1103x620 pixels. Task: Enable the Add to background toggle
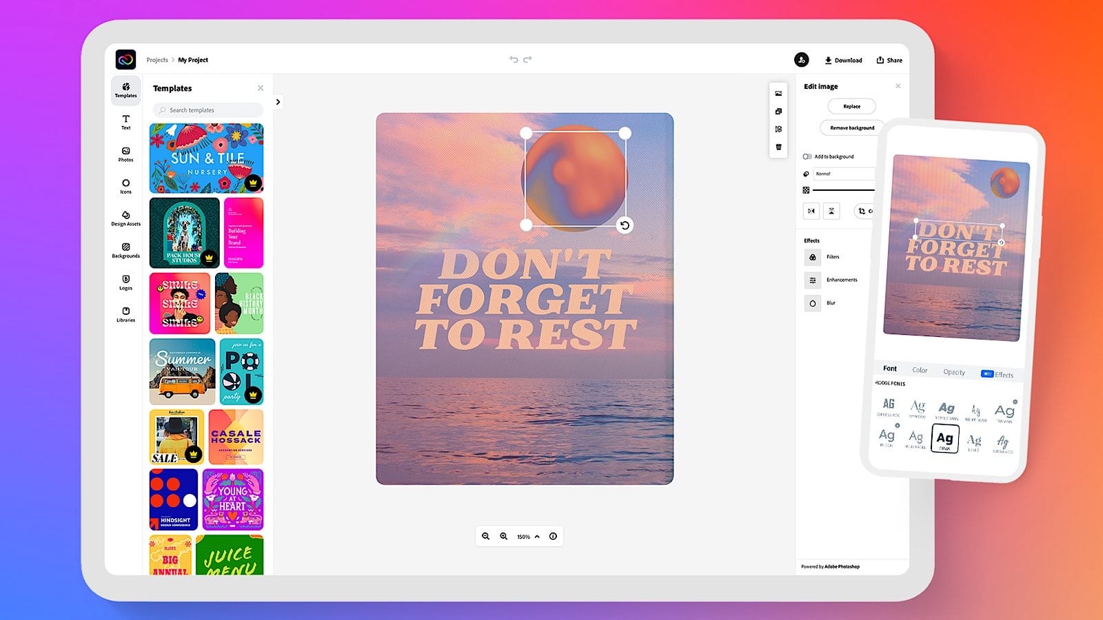click(x=807, y=156)
